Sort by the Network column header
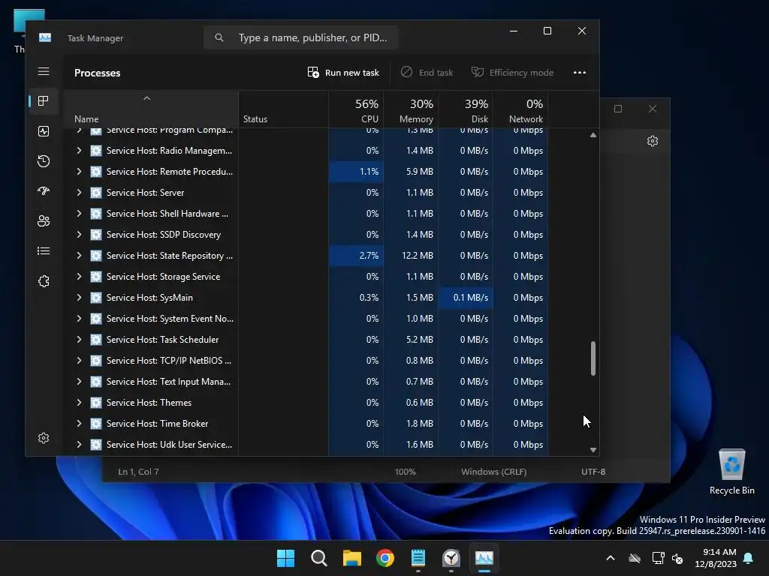The height and width of the screenshot is (576, 769). click(521, 110)
